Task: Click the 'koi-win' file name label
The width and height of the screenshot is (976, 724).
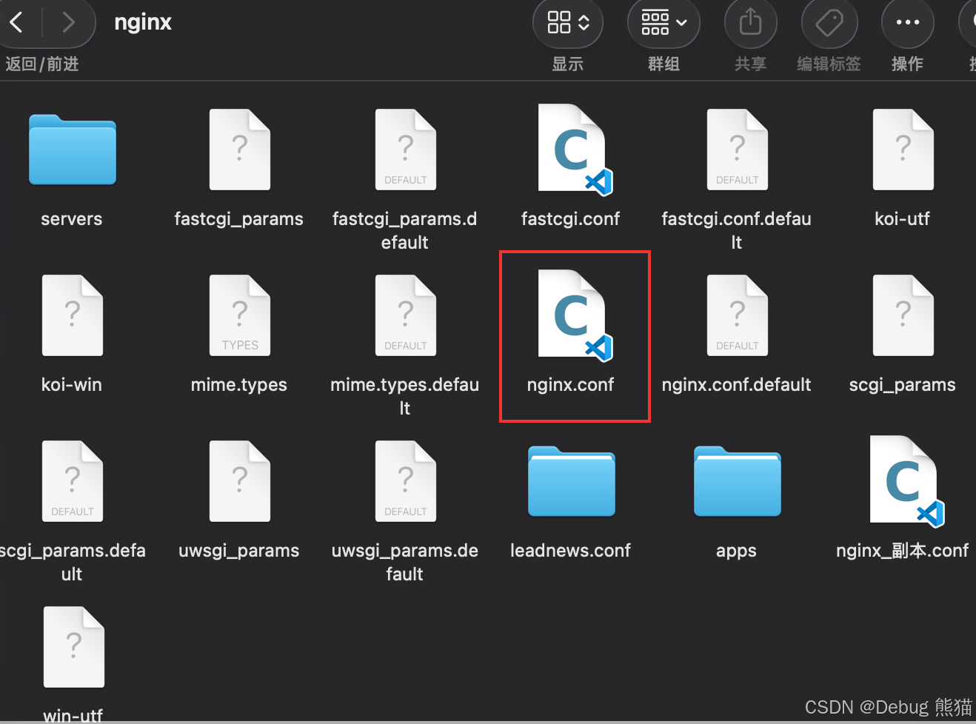Action: [72, 385]
